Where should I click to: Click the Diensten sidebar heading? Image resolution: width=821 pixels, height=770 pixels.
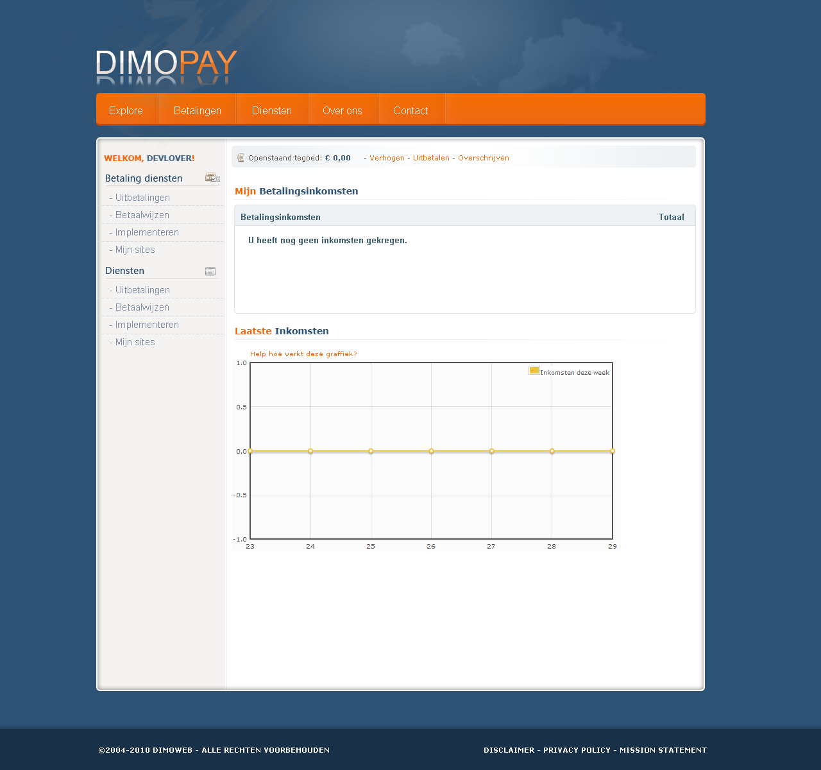click(x=124, y=271)
